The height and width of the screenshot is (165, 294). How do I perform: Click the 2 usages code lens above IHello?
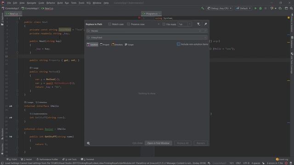coord(29,102)
